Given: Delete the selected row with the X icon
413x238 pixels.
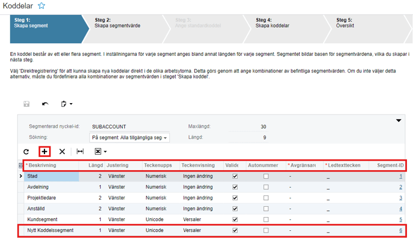Looking at the screenshot, I should 62,152.
